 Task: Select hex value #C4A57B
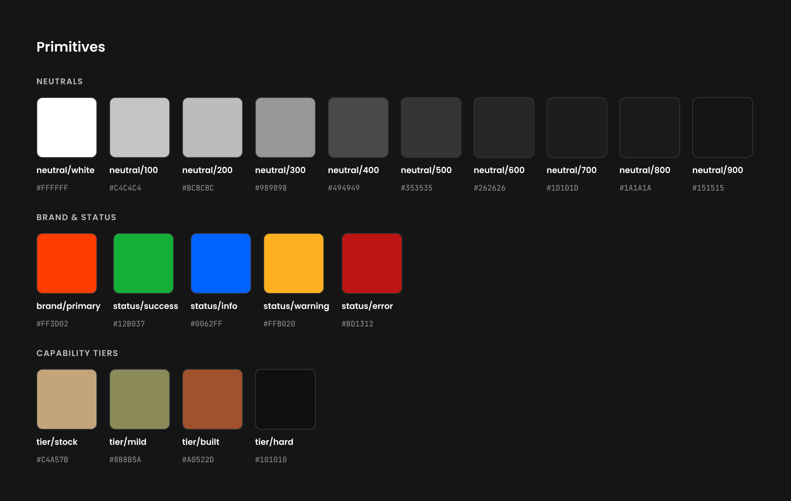[52, 460]
